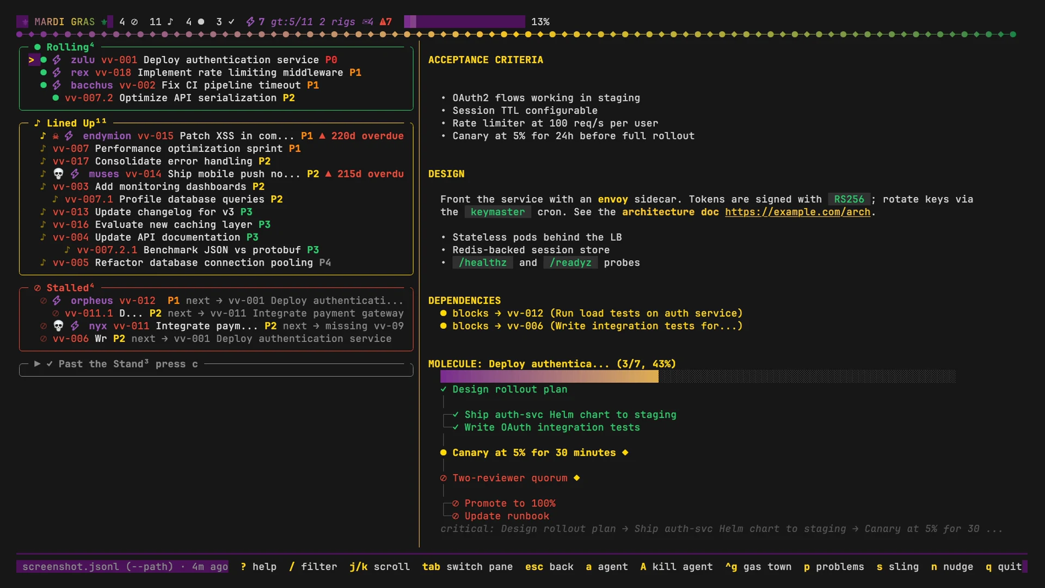This screenshot has width=1045, height=588.
Task: Click the stalled icon next to orpheus vv-012
Action: coord(44,301)
